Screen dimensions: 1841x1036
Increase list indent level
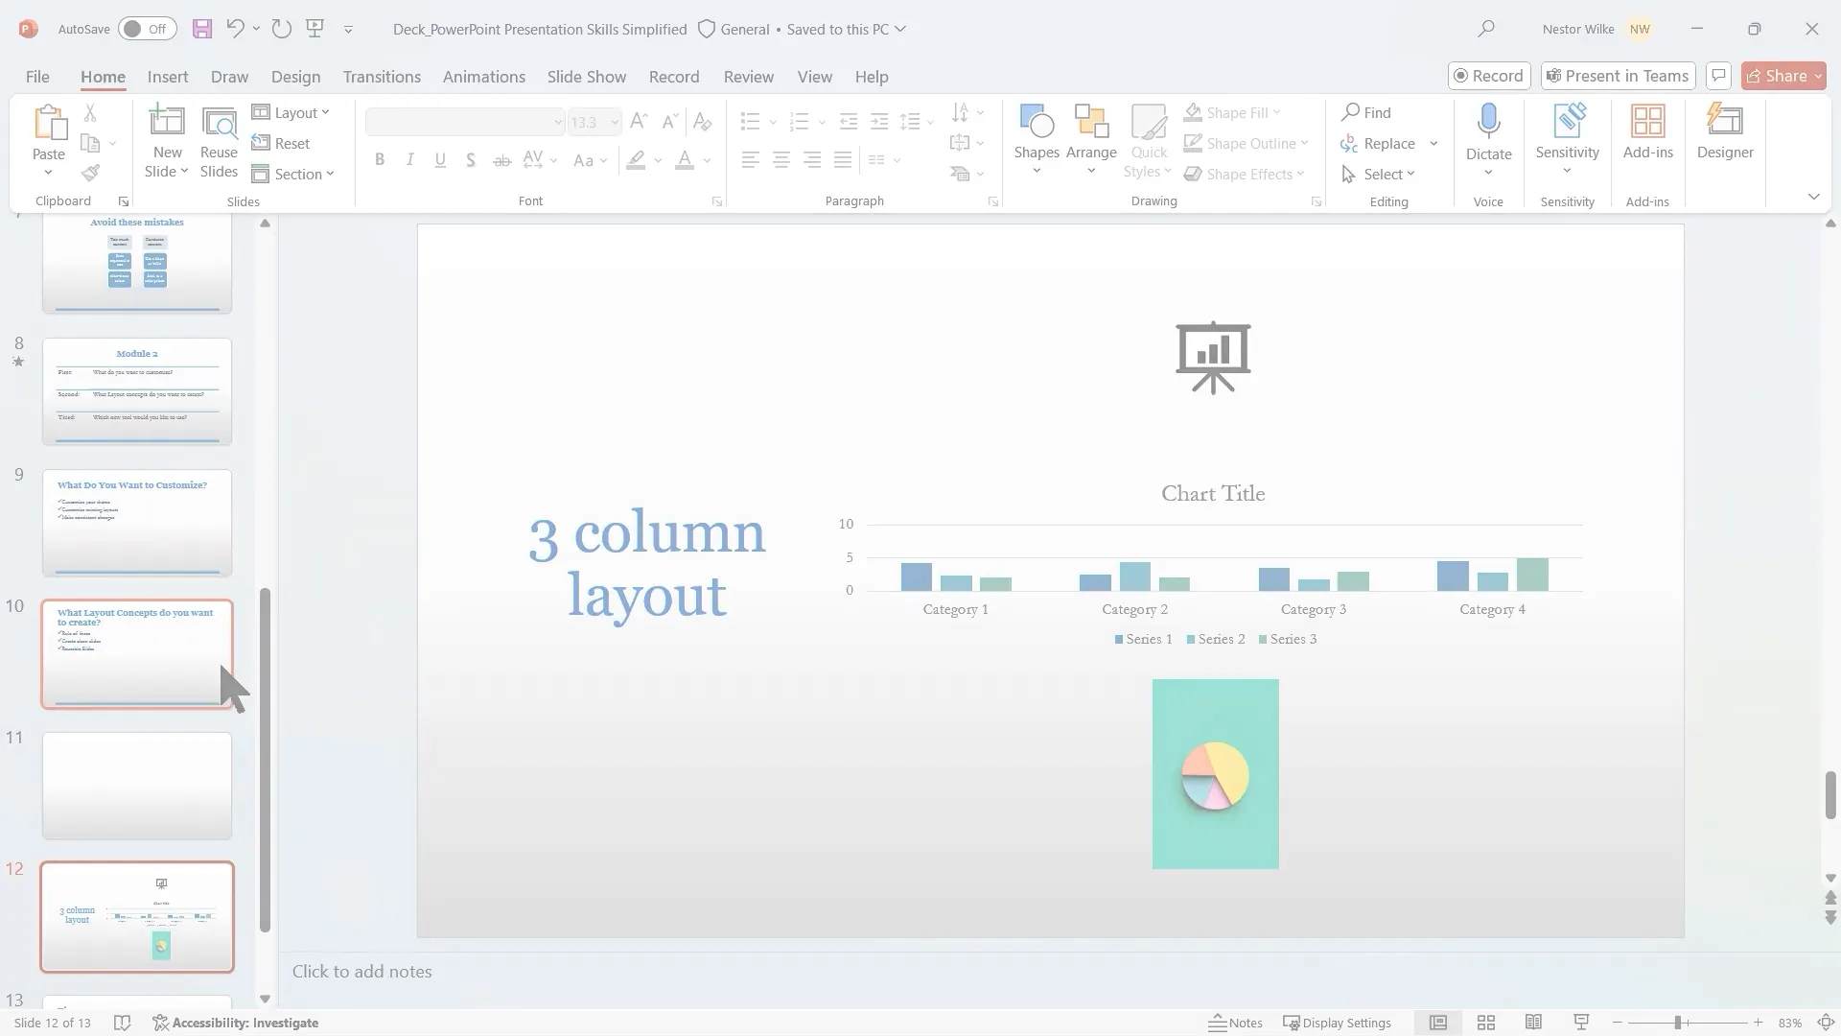click(x=879, y=121)
